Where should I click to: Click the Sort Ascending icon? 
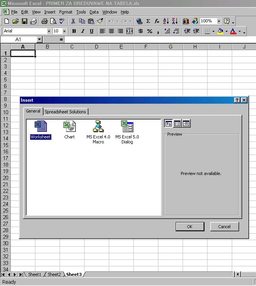pyautogui.click(x=166, y=21)
